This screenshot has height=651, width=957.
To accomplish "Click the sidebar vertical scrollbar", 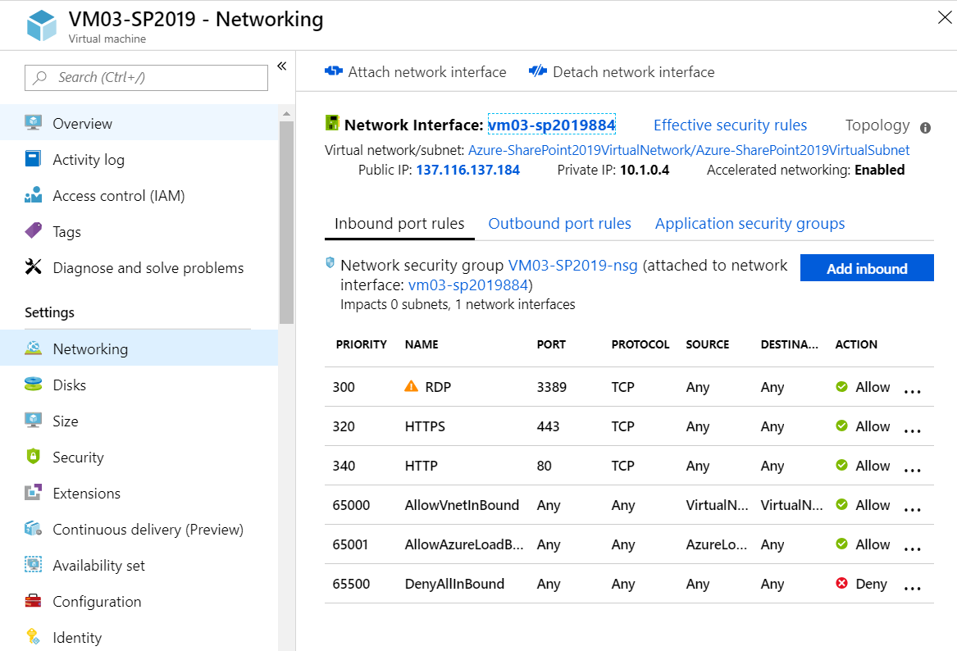I will tap(286, 221).
